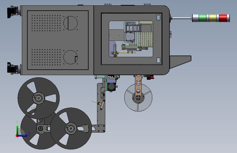Select the yellow segment of the signal tower
Image resolution: width=237 pixels, height=153 pixels.
pyautogui.click(x=212, y=18)
